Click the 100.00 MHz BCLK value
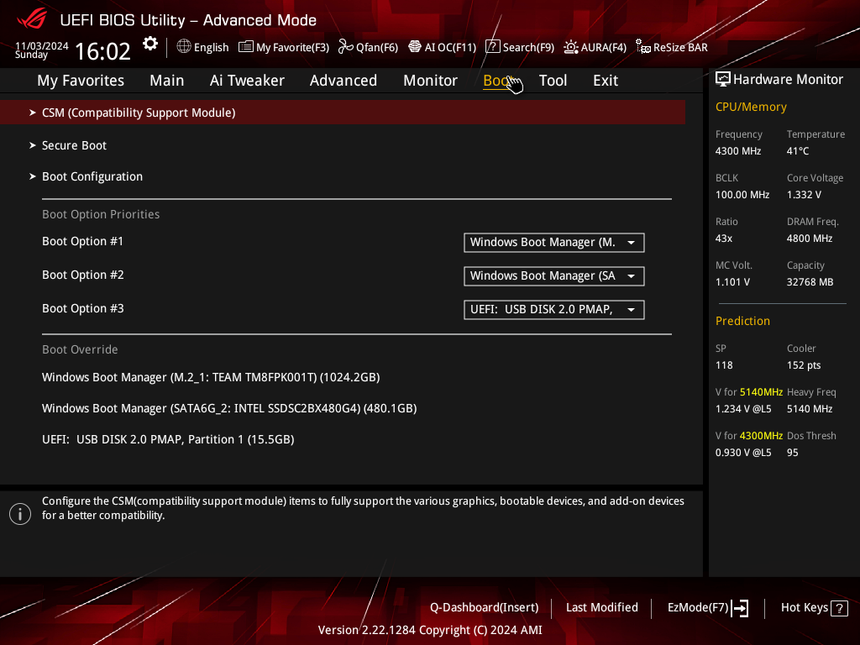Viewport: 860px width, 645px height. [742, 195]
